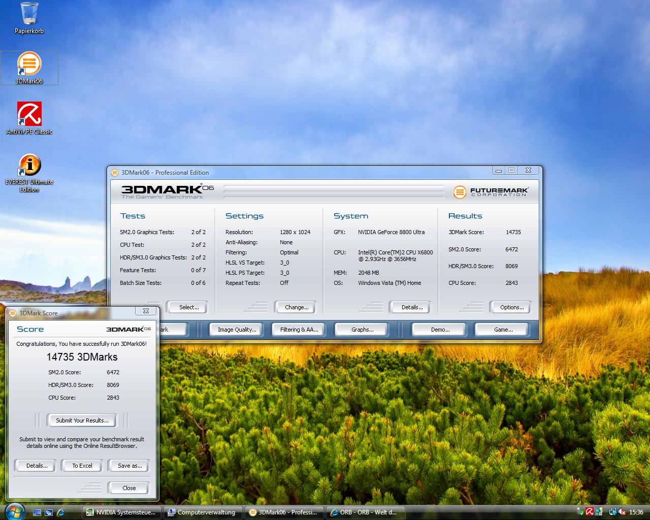650x520 pixels.
Task: Click the Futuremark Corporation logo
Action: (x=491, y=191)
